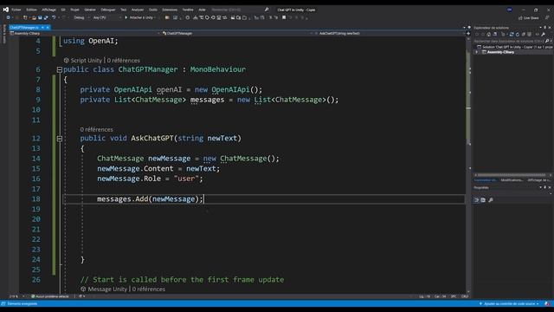The width and height of the screenshot is (554, 312).
Task: Collapse the ChatGPTManager class outline
Action: pos(60,69)
